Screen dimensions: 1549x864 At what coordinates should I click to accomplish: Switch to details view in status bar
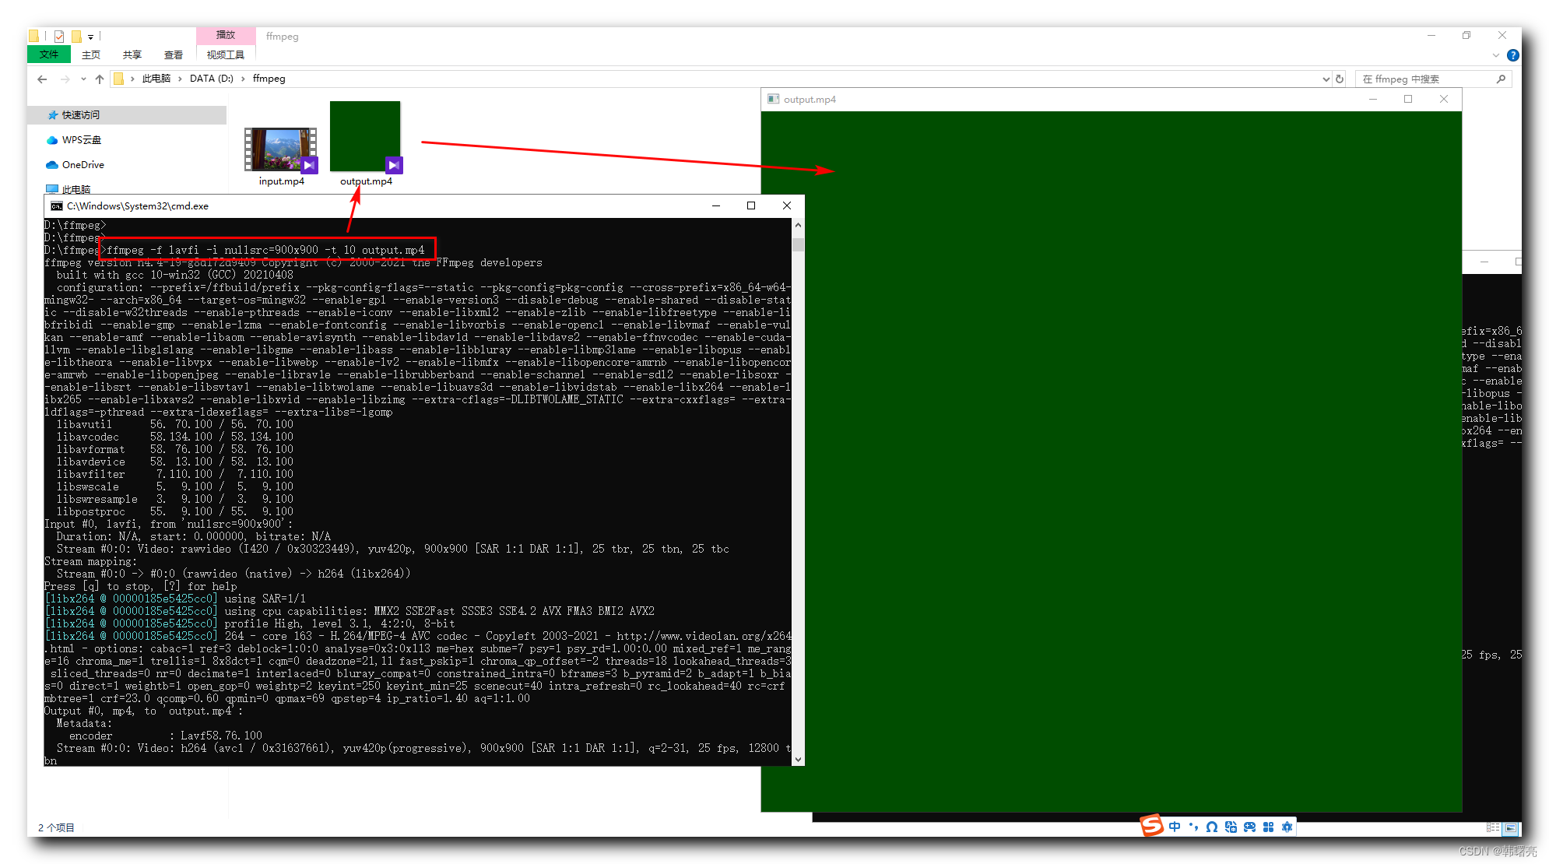tap(1492, 827)
